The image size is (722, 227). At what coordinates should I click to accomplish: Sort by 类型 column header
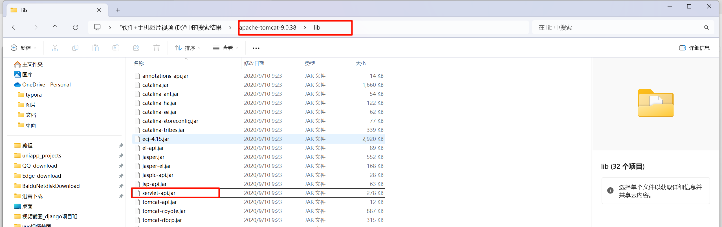point(310,63)
